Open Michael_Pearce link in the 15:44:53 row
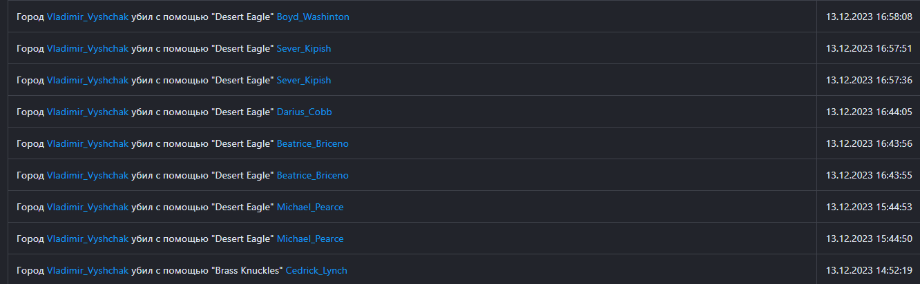 (310, 207)
